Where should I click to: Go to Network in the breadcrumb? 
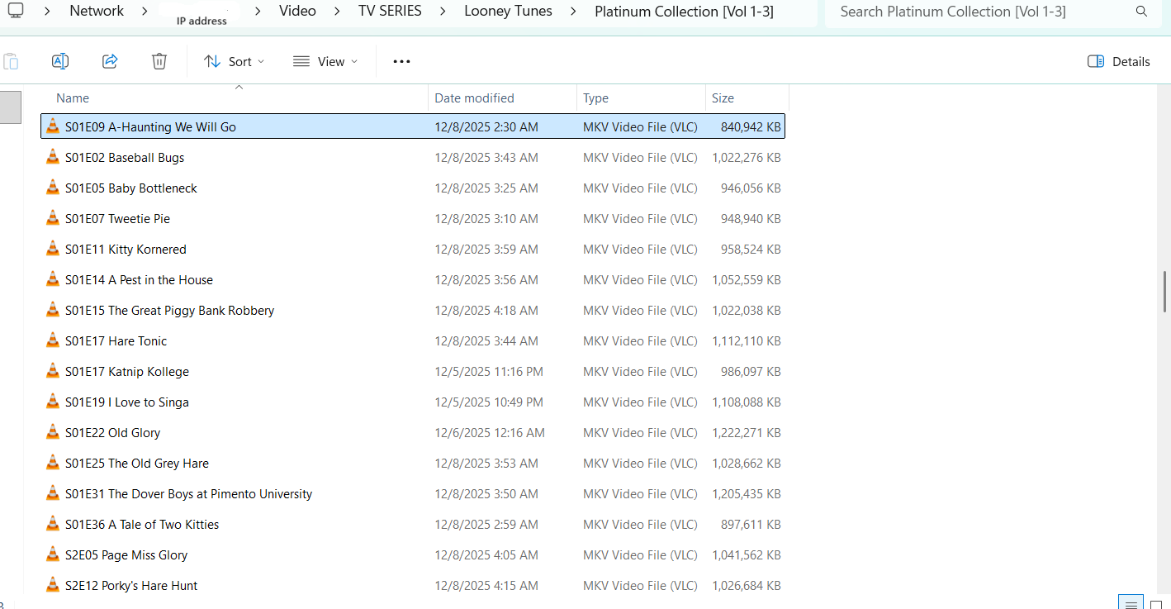point(97,12)
